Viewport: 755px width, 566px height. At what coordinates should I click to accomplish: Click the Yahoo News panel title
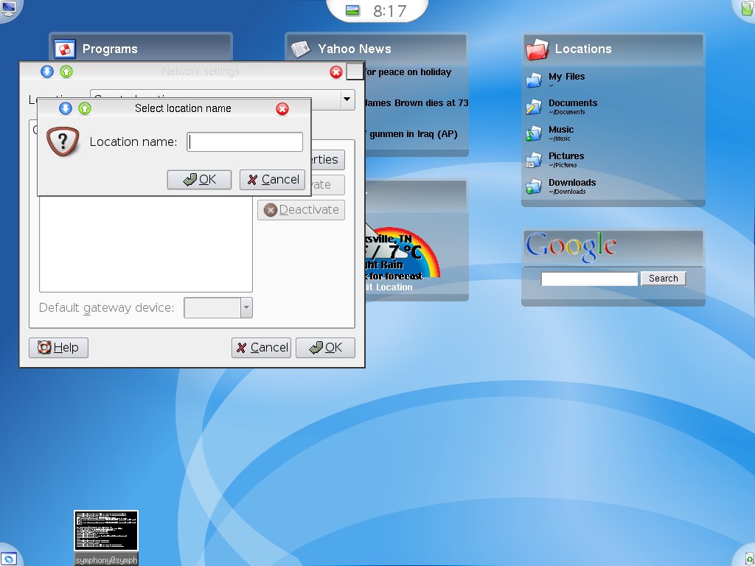(x=355, y=49)
